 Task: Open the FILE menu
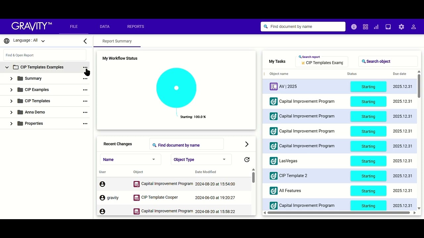click(74, 26)
